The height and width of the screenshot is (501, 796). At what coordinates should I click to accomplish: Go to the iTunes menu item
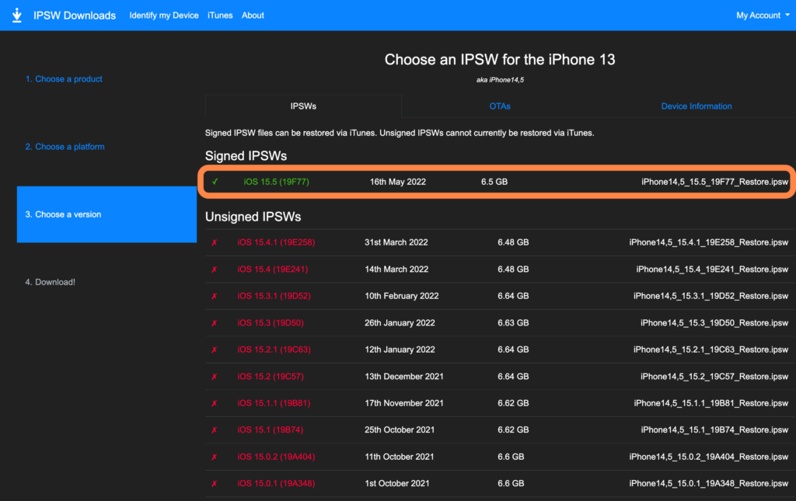click(x=220, y=16)
